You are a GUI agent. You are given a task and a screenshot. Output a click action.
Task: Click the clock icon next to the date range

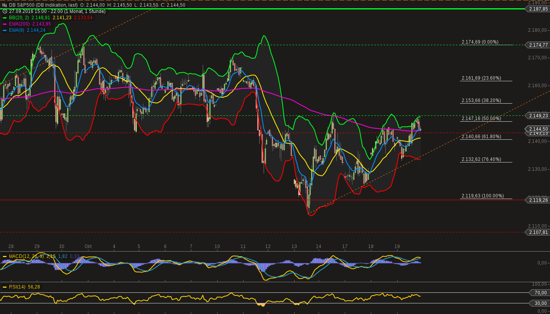(x=4, y=11)
